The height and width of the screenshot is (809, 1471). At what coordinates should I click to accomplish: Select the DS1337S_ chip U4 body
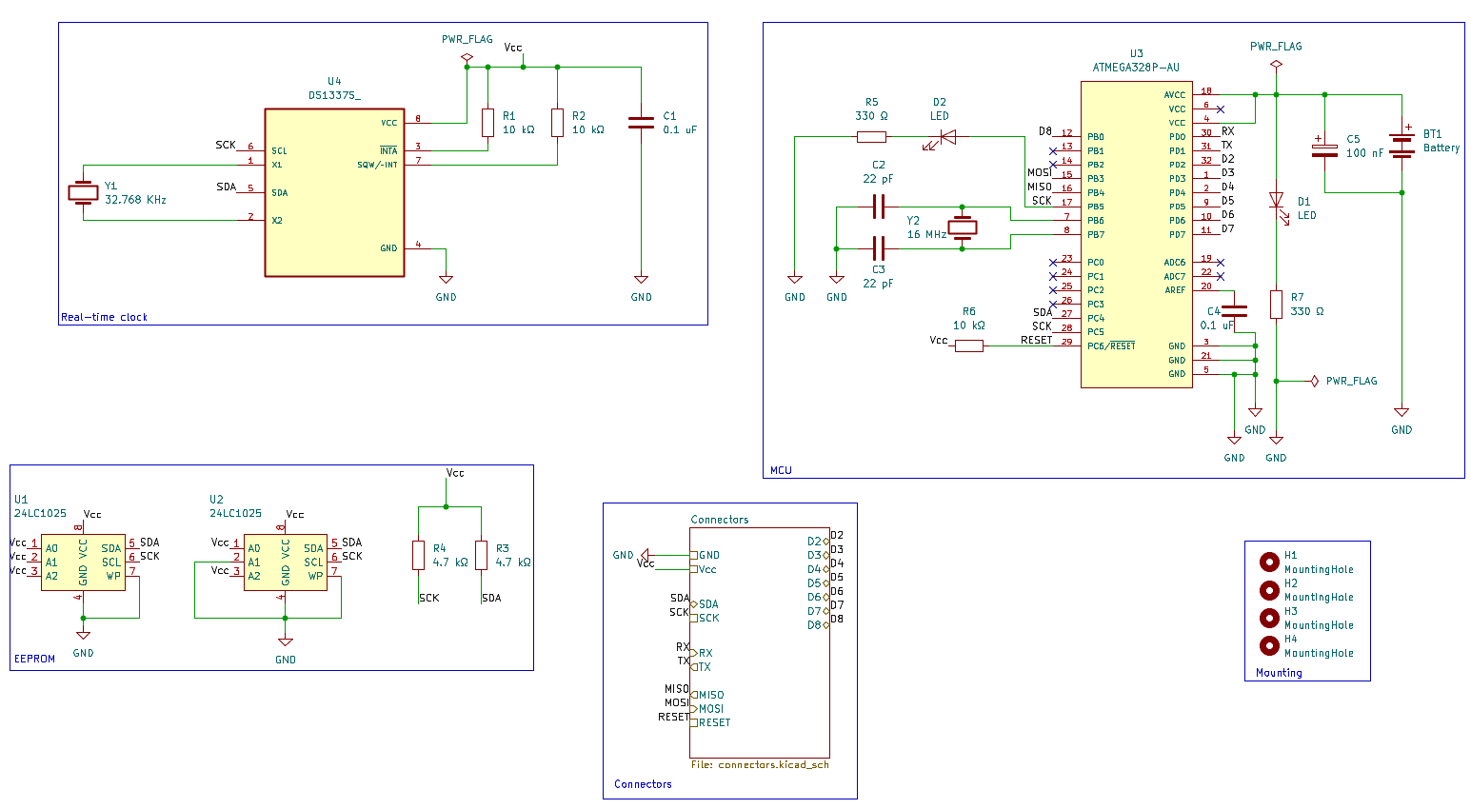click(x=334, y=192)
